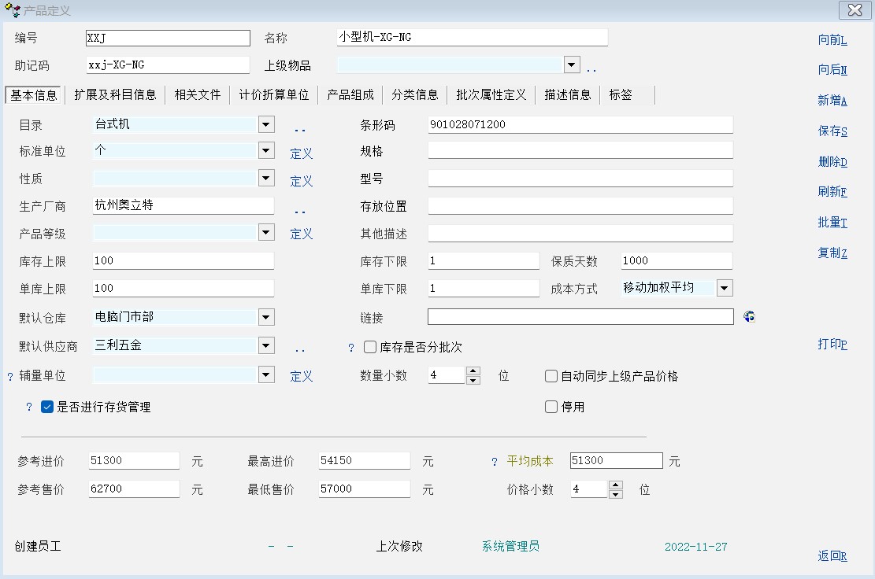Expand the 目录 dropdown list
875x579 pixels.
tap(266, 124)
